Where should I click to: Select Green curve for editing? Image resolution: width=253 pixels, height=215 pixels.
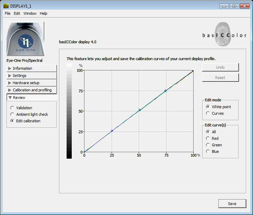click(208, 145)
